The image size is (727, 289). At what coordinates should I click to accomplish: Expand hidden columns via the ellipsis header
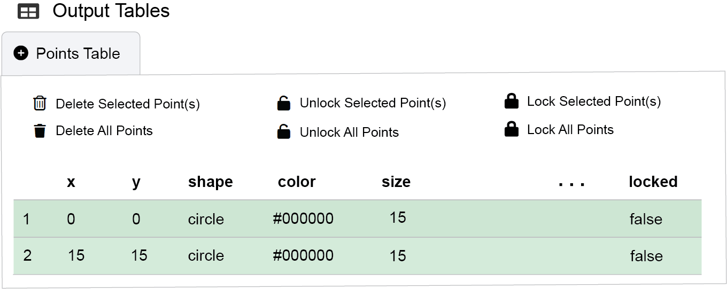tap(571, 183)
